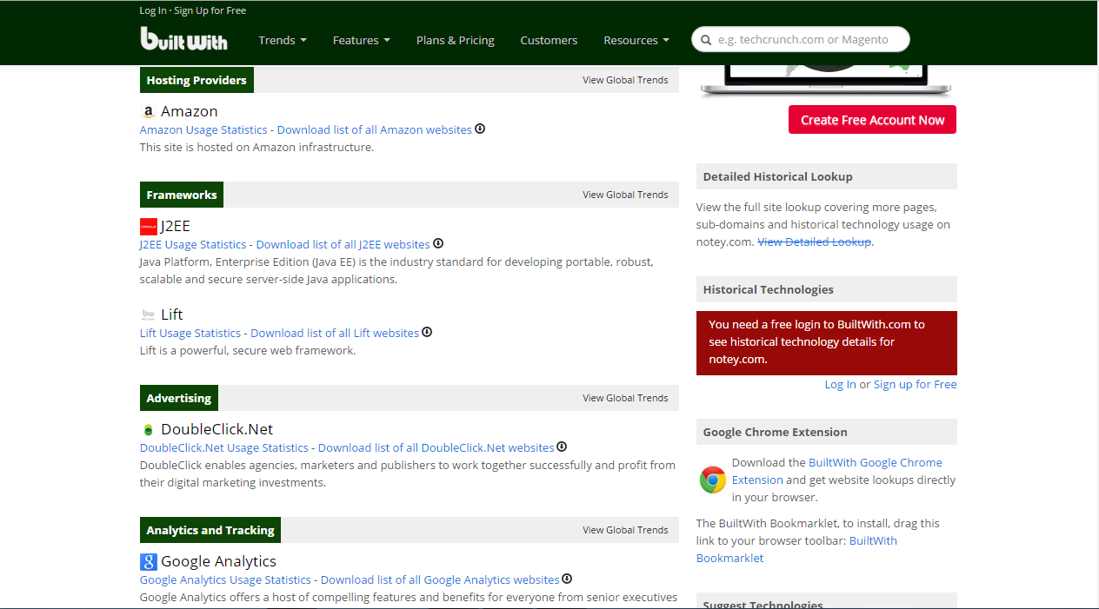Go to Plans & Pricing
The height and width of the screenshot is (609, 1099).
(x=456, y=40)
